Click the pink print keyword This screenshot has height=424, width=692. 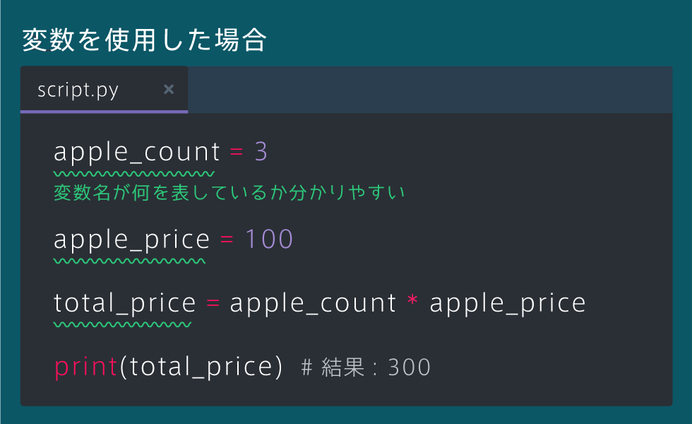tap(85, 367)
